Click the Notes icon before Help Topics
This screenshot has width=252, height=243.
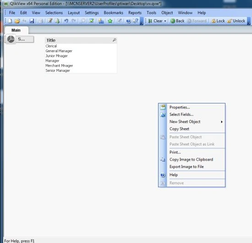[x=120, y=21]
